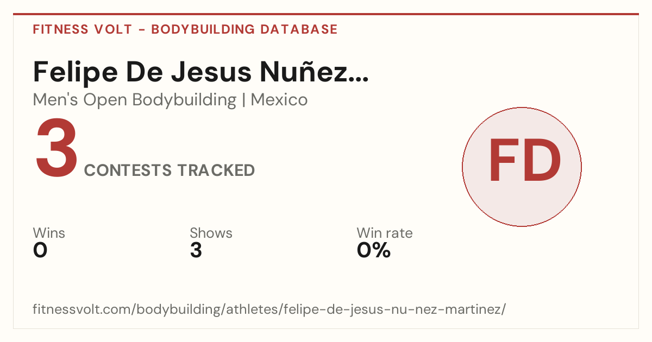Click the Wins stat label
The image size is (652, 342).
pyautogui.click(x=49, y=233)
